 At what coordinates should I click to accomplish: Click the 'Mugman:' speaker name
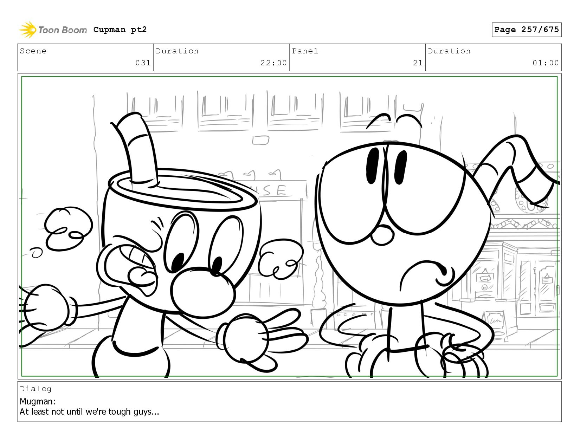click(x=38, y=401)
